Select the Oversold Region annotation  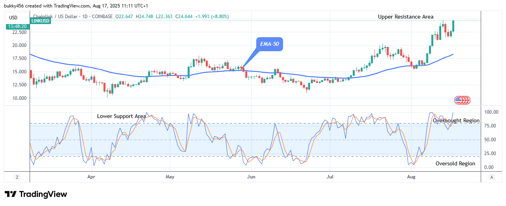pos(455,163)
